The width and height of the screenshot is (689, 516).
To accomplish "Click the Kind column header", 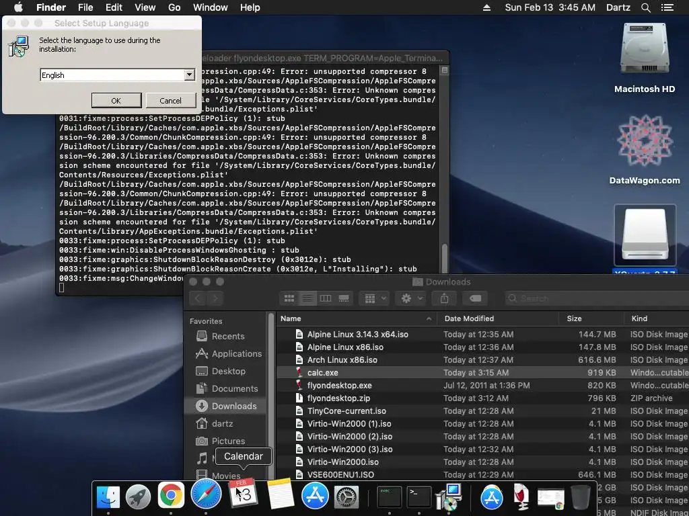I will [x=657, y=318].
